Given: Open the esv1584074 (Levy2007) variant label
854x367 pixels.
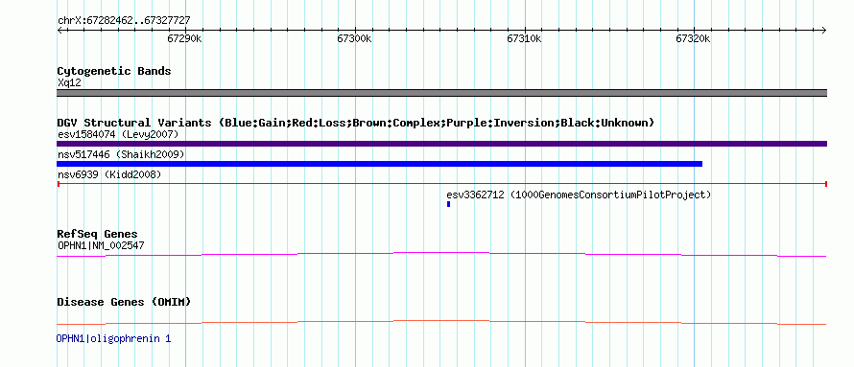Looking at the screenshot, I should pyautogui.click(x=118, y=134).
